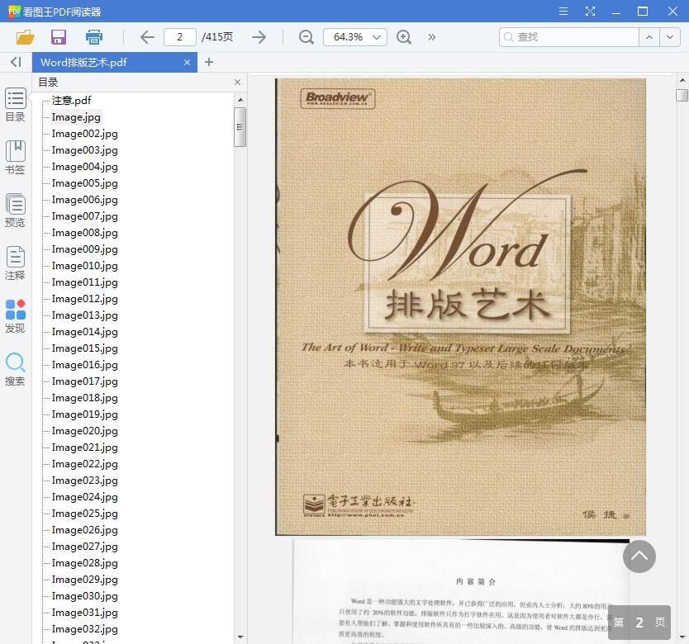Select Image010.jpg in the outline
This screenshot has height=644, width=689.
point(85,266)
